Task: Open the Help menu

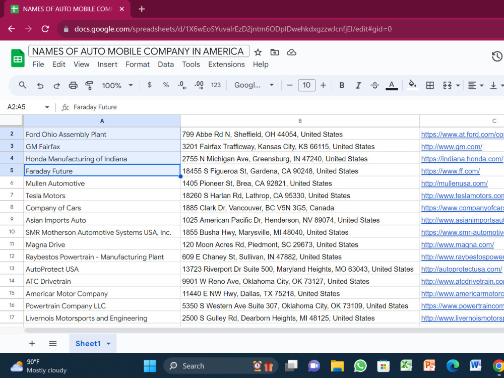Action: 261,65
